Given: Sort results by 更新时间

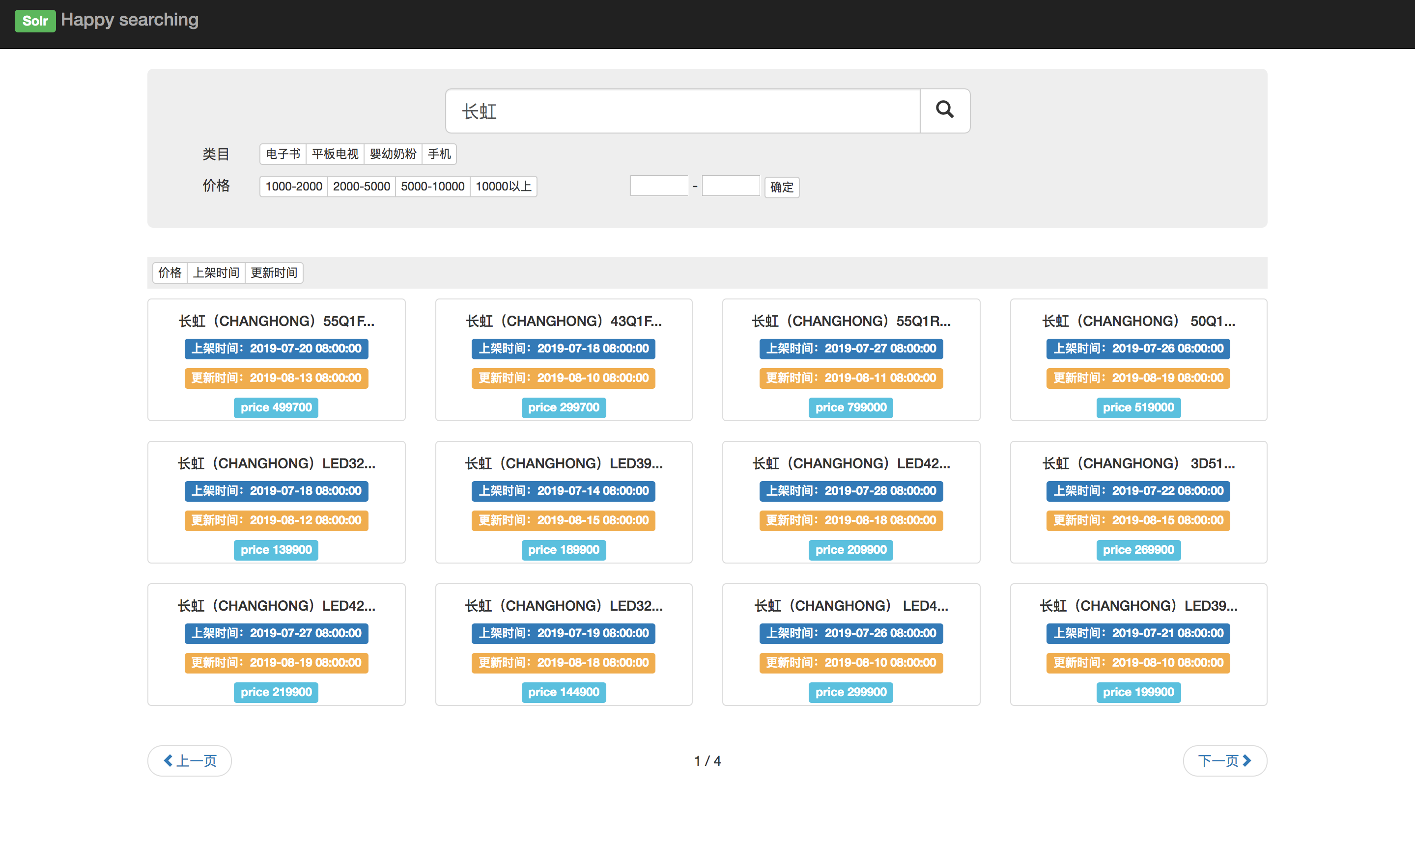Looking at the screenshot, I should click(x=274, y=272).
